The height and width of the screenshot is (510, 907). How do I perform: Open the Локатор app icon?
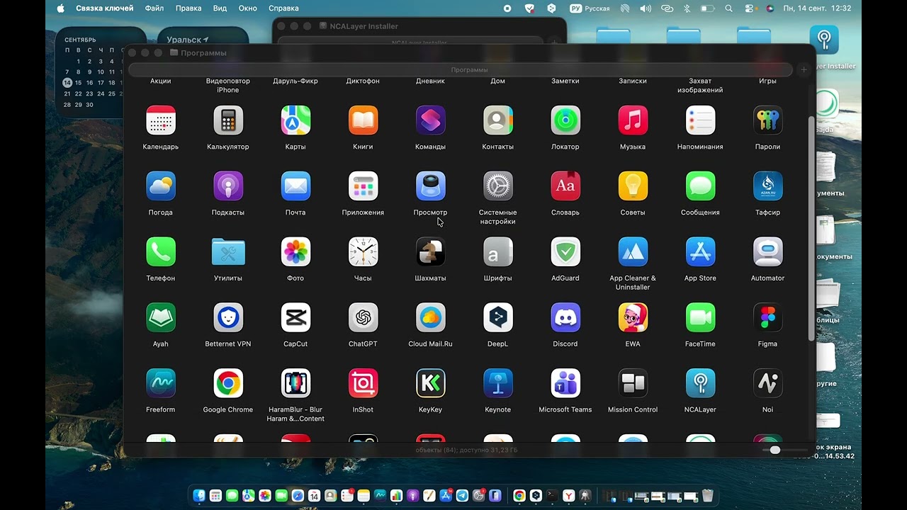[x=565, y=120]
